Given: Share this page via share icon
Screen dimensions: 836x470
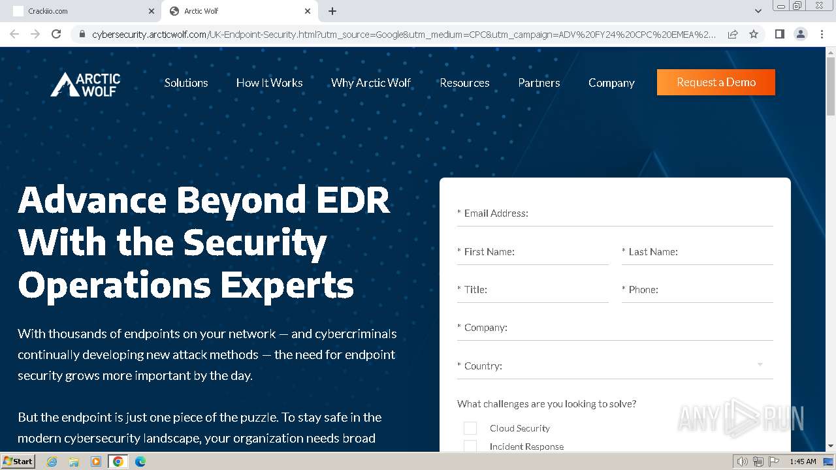Looking at the screenshot, I should [x=733, y=34].
